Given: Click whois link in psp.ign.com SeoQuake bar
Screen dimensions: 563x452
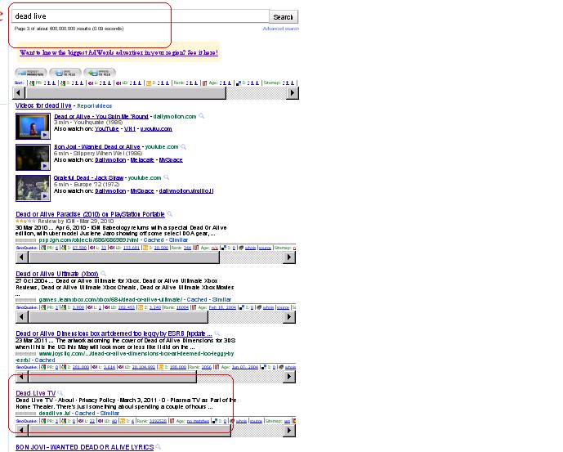Looking at the screenshot, I should 250,248.
